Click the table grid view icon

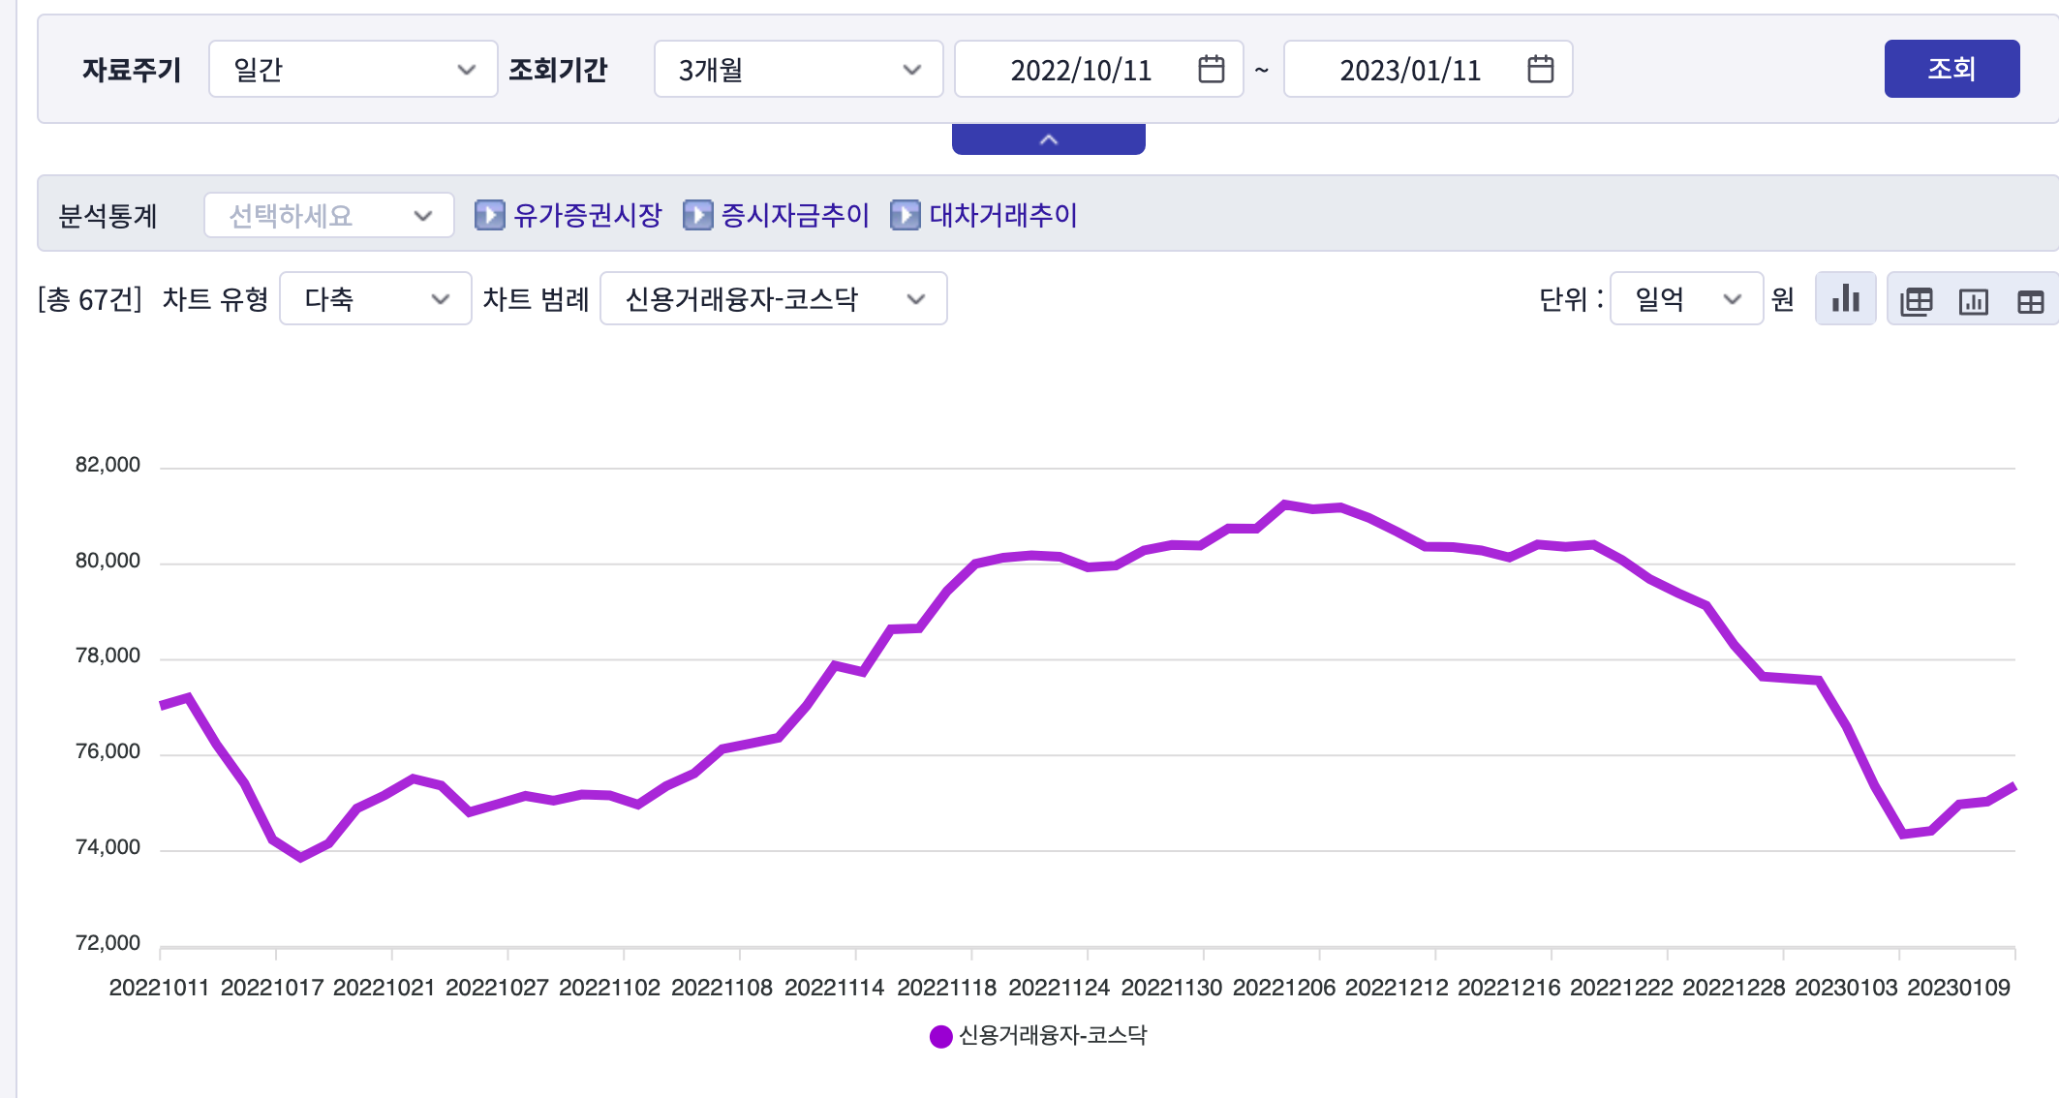2030,301
